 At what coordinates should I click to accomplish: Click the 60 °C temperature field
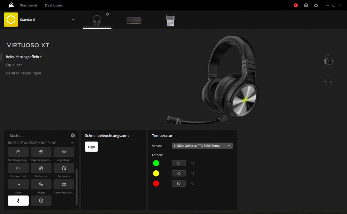point(179,184)
